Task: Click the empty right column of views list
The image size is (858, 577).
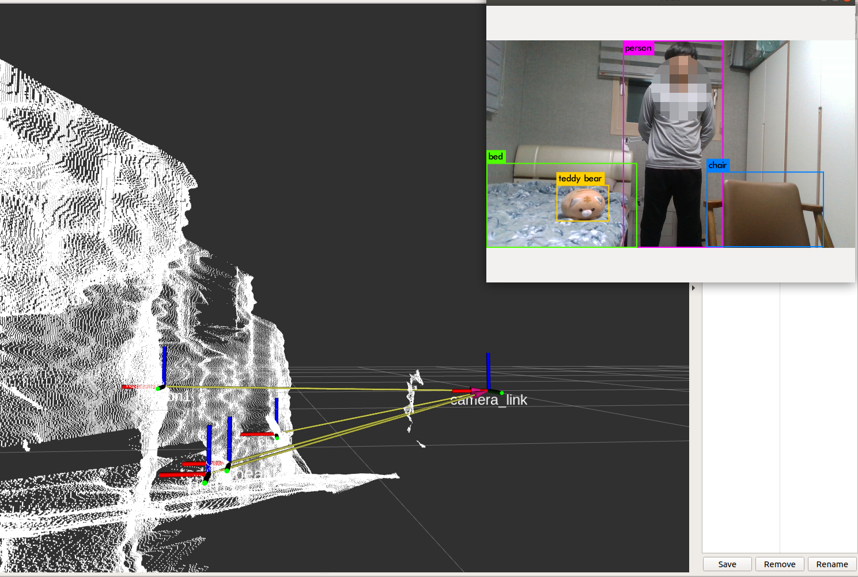Action: pyautogui.click(x=818, y=421)
